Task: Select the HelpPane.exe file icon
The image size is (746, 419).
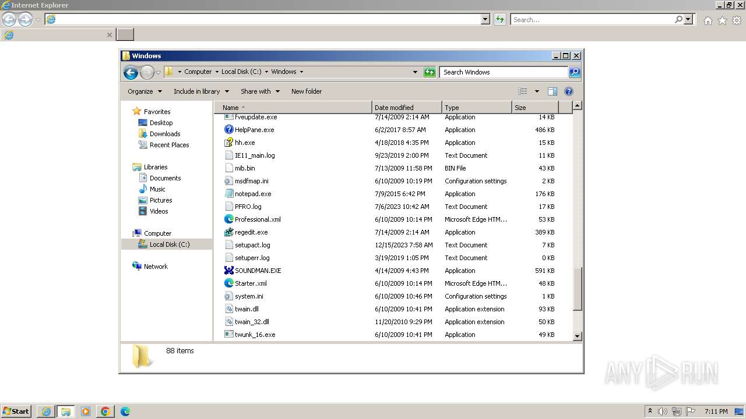Action: (229, 130)
